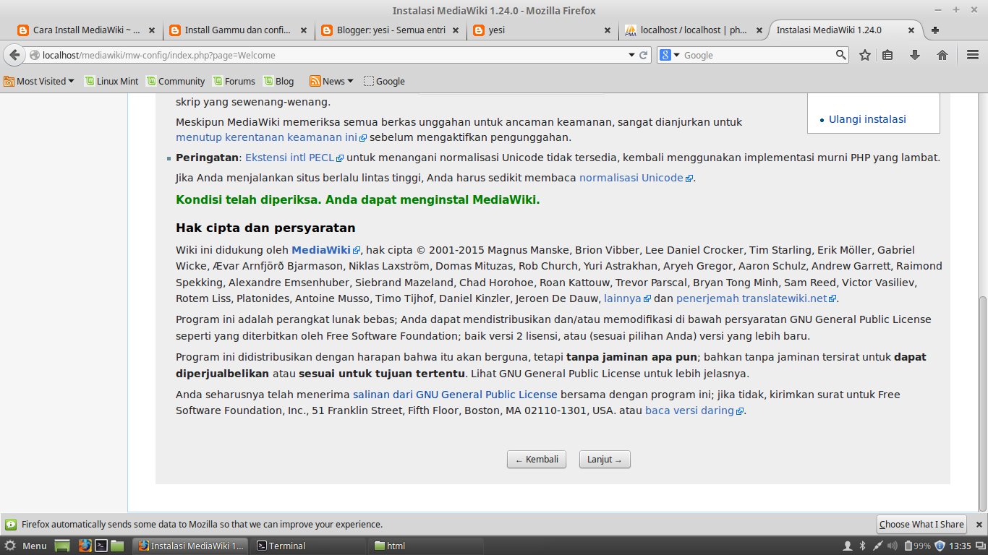
Task: Launch Firefox from the panel launcher
Action: [x=85, y=546]
